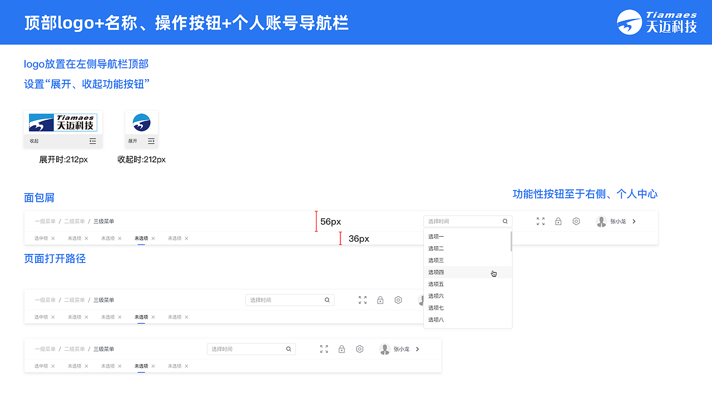Click the 展开 expand icon under the round logo
The image size is (712, 401).
coord(151,141)
